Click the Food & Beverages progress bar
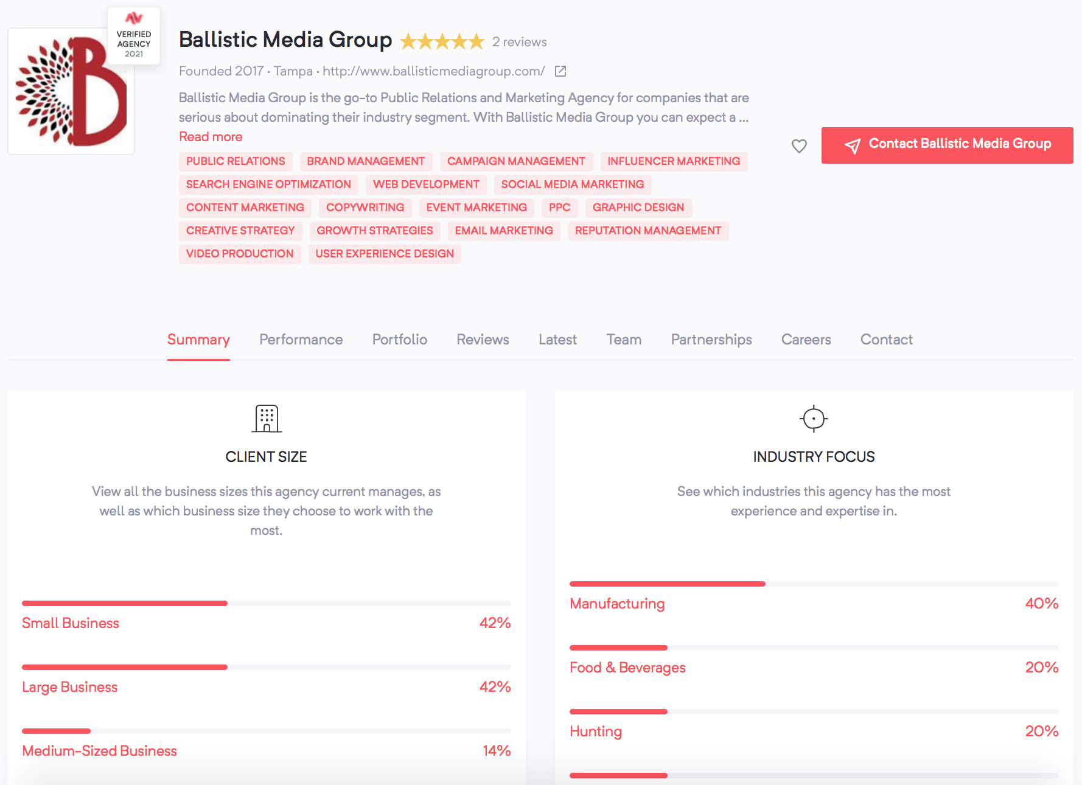The image size is (1082, 785). (814, 648)
